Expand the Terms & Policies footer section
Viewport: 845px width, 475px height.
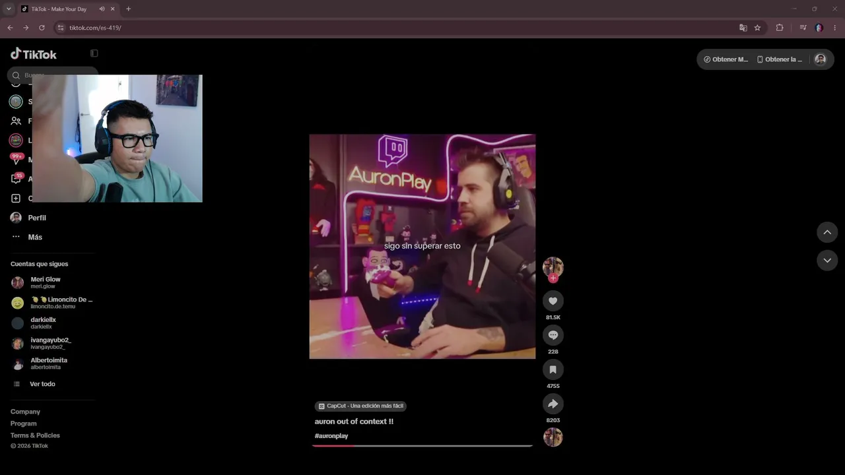(x=35, y=435)
